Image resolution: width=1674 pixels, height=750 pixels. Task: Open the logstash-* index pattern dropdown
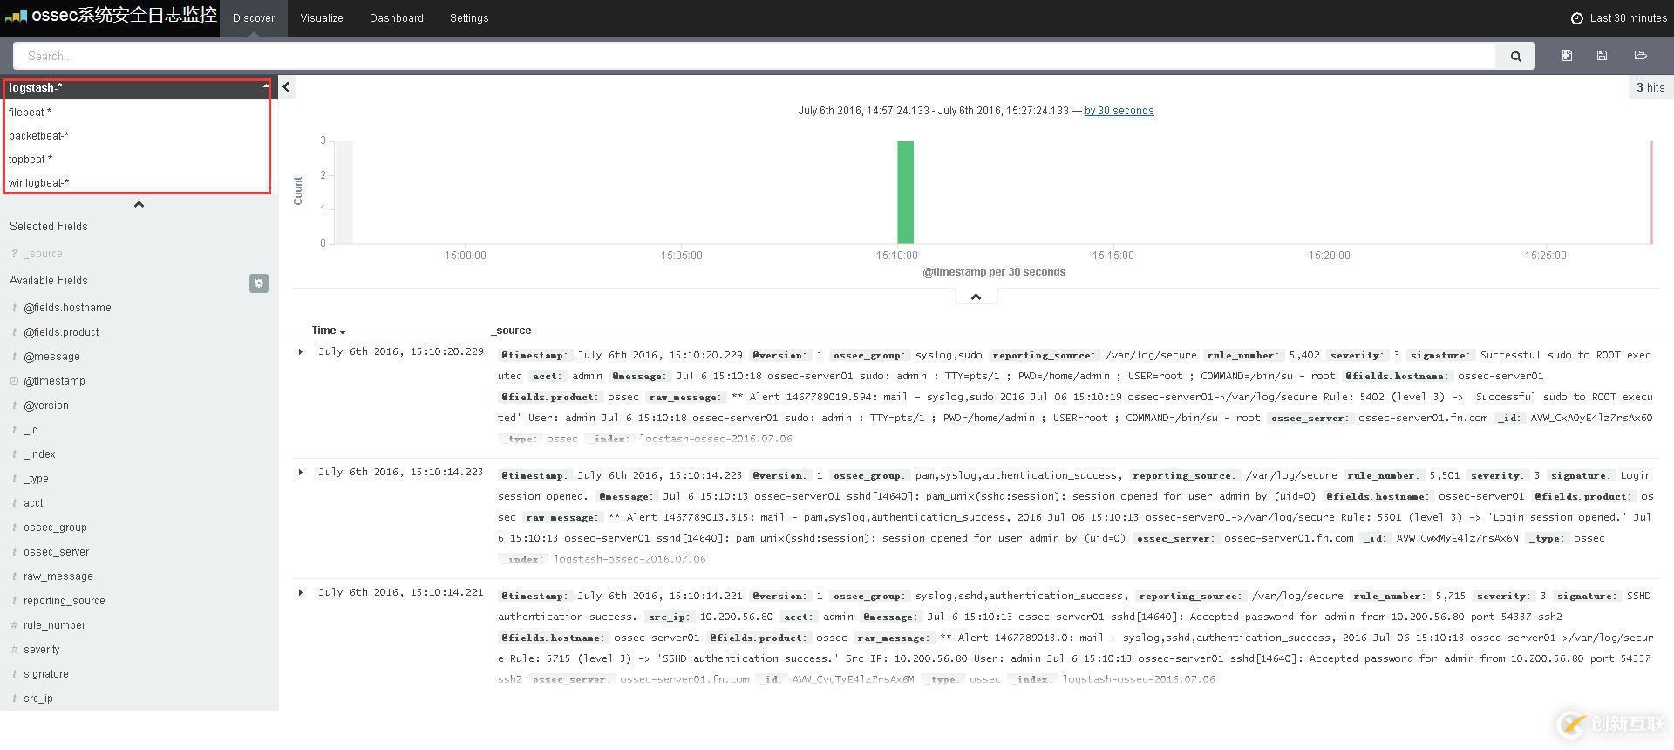(138, 88)
